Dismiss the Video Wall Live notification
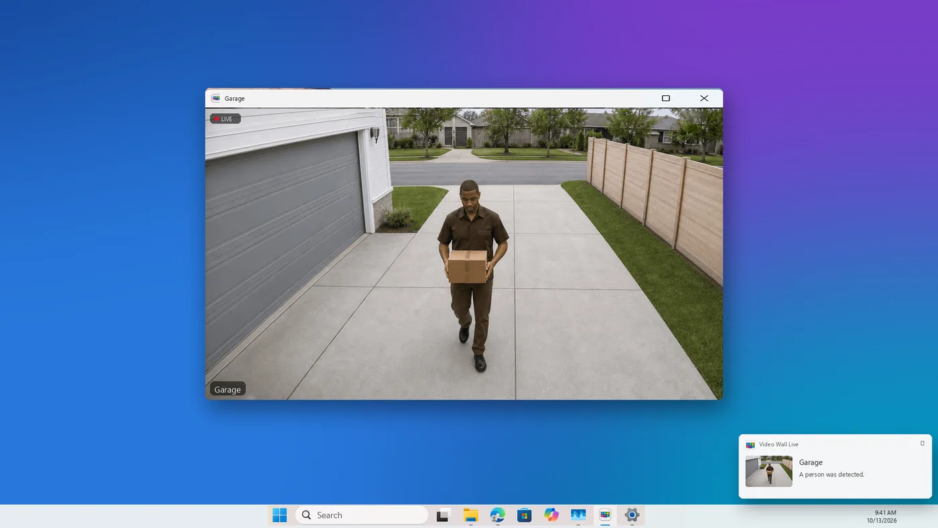The image size is (938, 528). point(922,444)
